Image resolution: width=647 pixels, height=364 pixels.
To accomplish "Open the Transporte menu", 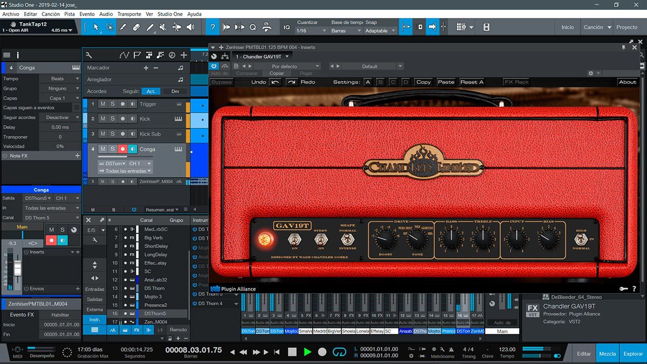I will [129, 14].
